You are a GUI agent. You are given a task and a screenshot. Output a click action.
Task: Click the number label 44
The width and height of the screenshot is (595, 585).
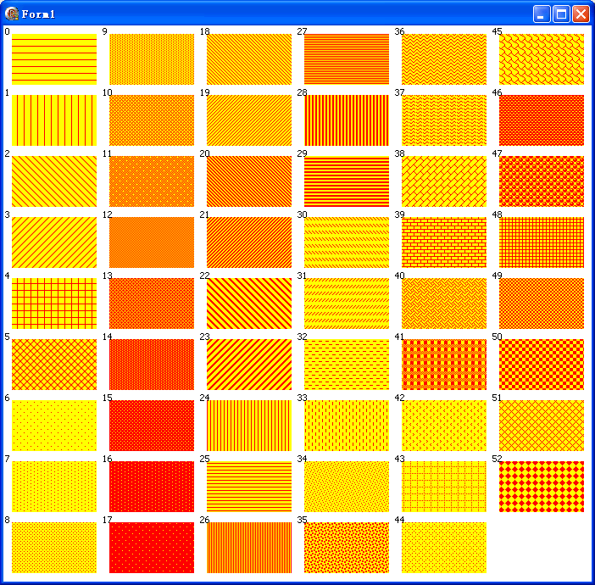pos(399,520)
